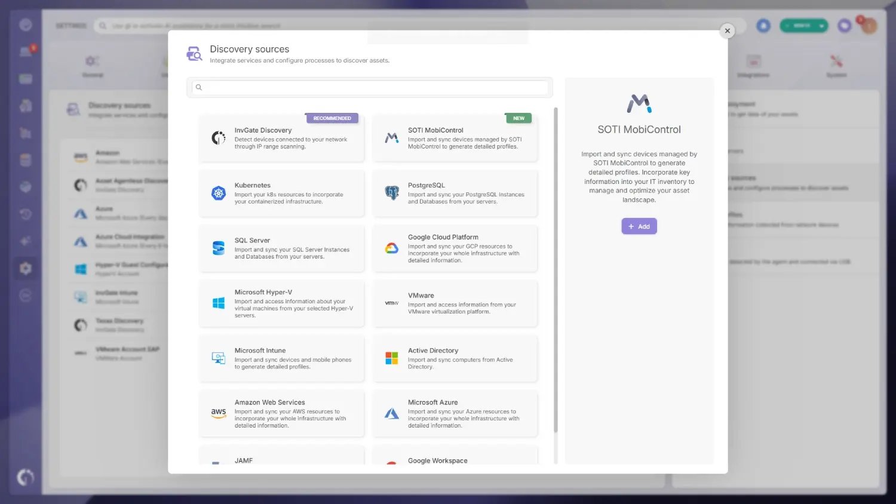Click InvGate logo at sidebar bottom

point(25,477)
